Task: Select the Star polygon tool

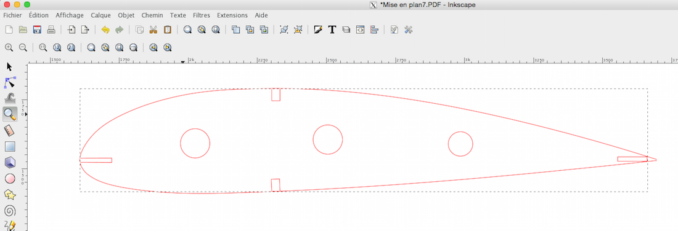Action: pyautogui.click(x=9, y=195)
